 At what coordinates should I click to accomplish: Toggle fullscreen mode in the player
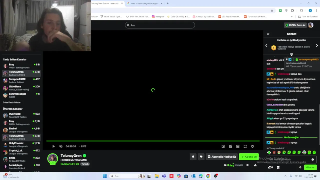click(245, 146)
